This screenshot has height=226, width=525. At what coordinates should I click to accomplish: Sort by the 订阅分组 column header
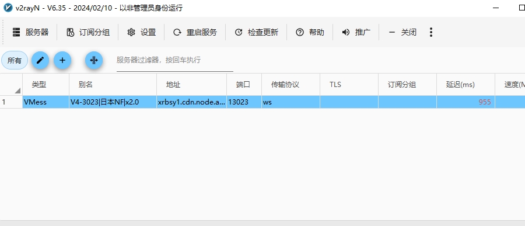click(x=408, y=85)
